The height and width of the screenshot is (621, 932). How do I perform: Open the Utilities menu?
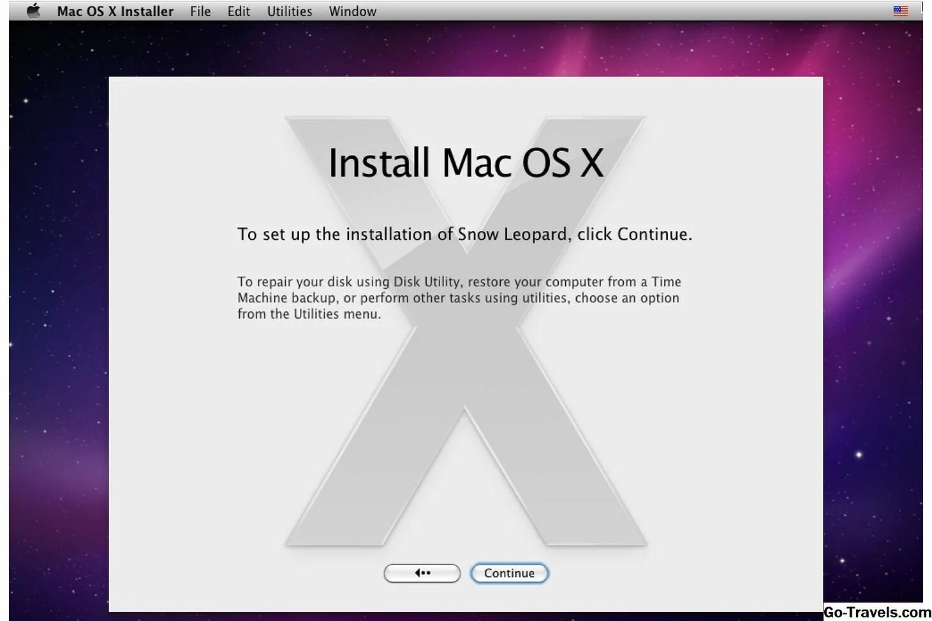(290, 11)
